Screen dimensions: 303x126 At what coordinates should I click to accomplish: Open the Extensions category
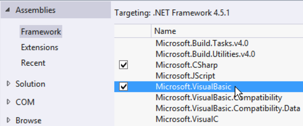[40, 47]
